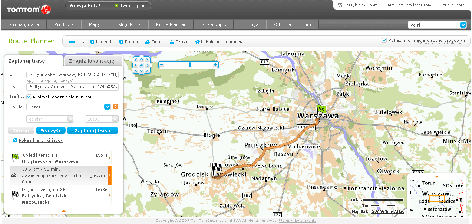472x224 pixels.
Task: Click Koszyk z zakupami link
Action: (361, 5)
